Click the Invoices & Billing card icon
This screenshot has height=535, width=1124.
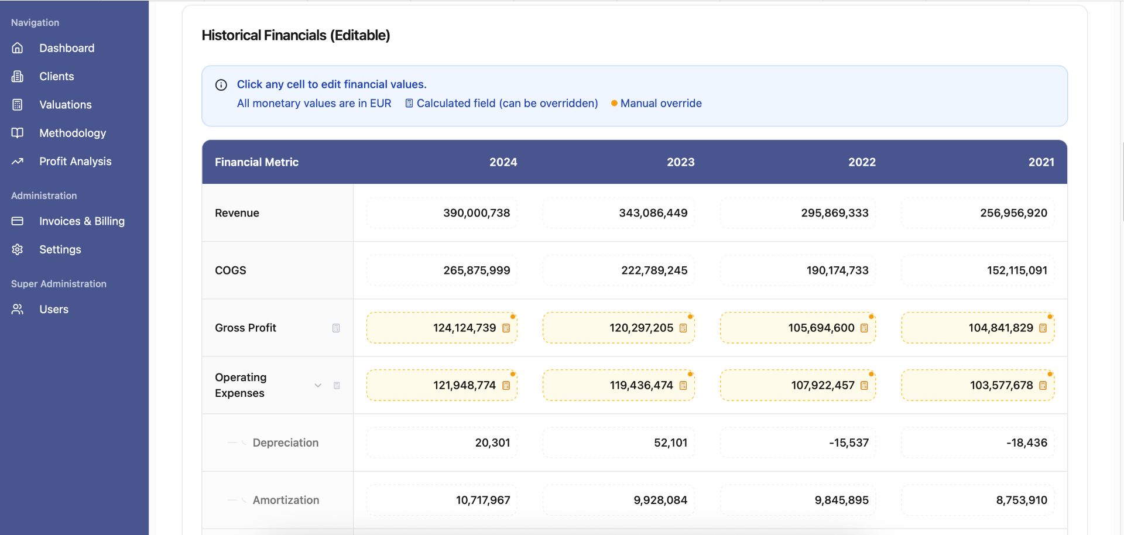point(18,221)
